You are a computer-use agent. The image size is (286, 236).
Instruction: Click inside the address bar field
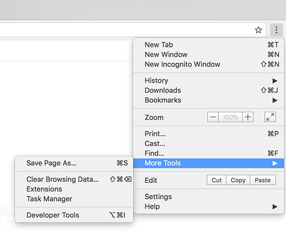click(x=126, y=30)
